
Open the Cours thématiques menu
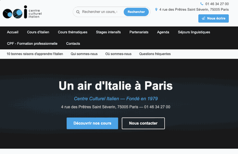(x=73, y=32)
